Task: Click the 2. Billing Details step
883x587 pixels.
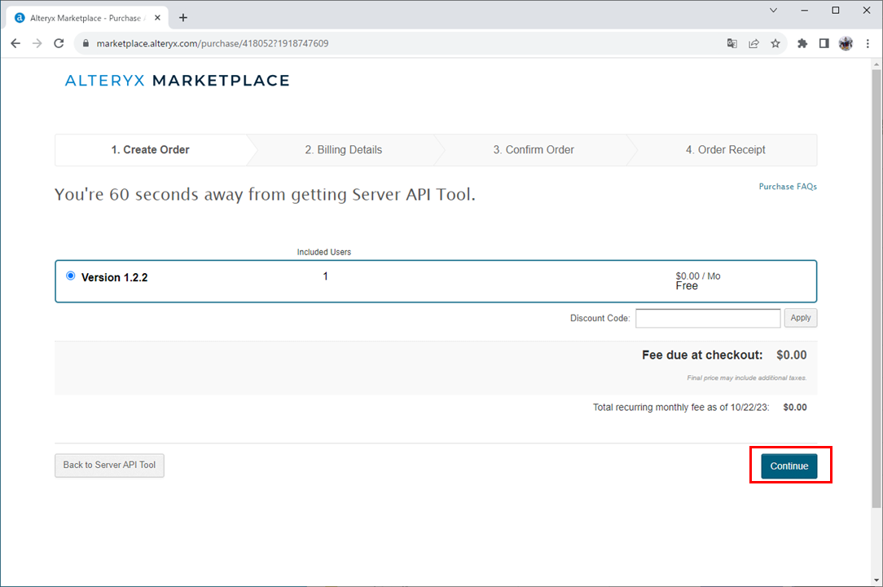Action: pos(343,150)
